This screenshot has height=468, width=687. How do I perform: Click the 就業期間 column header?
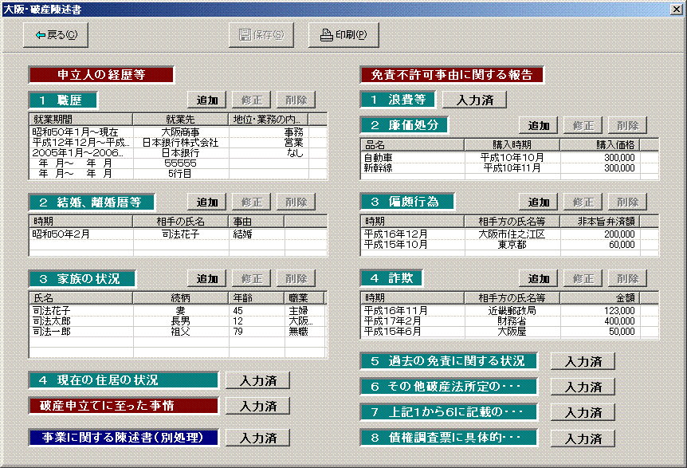80,119
